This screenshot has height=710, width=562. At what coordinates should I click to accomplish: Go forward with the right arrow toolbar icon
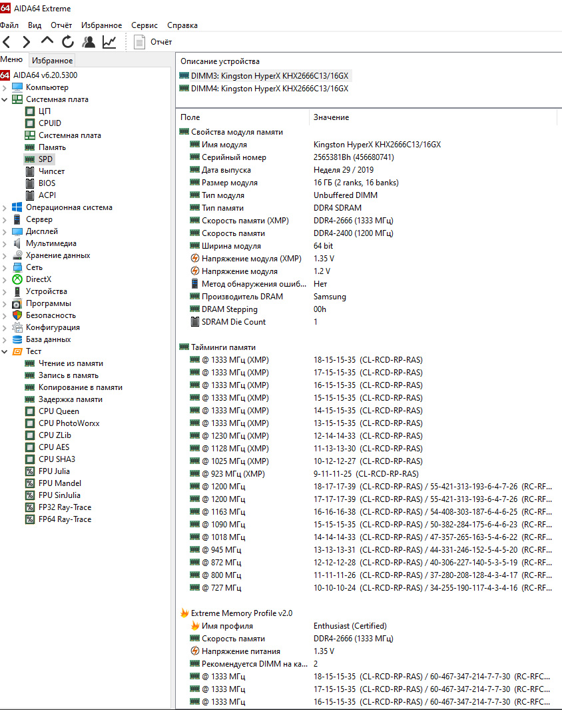(x=26, y=42)
